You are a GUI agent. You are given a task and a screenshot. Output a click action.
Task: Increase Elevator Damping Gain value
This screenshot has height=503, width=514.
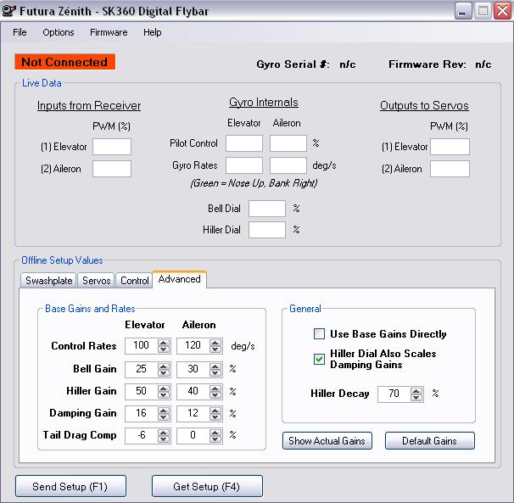(164, 411)
